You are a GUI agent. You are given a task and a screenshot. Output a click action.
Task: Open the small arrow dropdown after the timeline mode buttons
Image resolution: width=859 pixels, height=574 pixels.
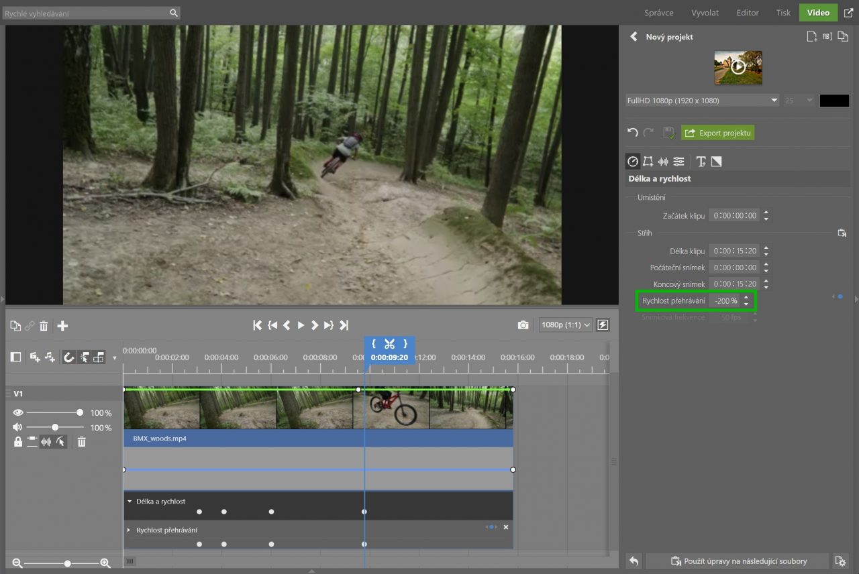click(114, 358)
